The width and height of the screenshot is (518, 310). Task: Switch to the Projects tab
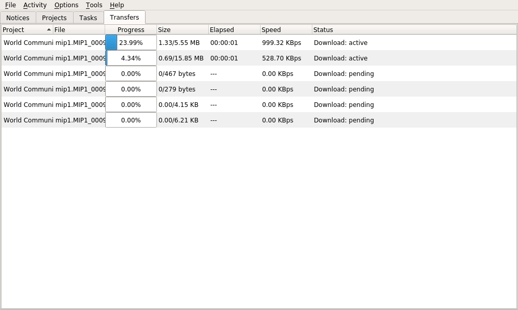[x=54, y=18]
